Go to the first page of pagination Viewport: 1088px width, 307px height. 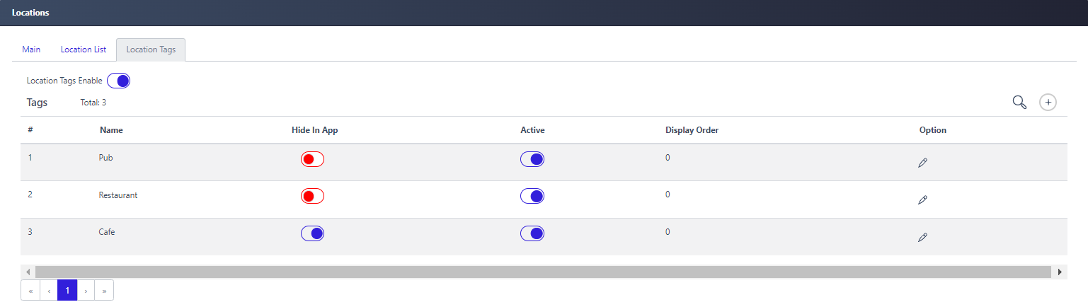tap(30, 290)
